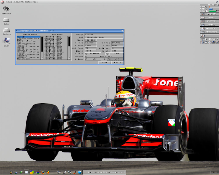
Task: Click the white square icon in the dock
Action: (x=27, y=172)
